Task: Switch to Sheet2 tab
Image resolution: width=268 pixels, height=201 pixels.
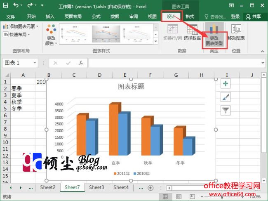Action: (48, 187)
